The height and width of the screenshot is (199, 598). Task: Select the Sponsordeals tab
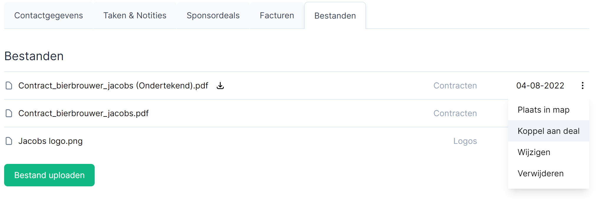213,15
